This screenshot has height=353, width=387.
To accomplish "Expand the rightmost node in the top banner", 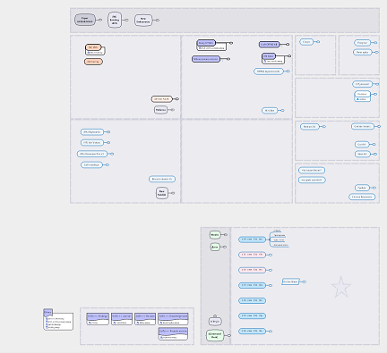I will [x=158, y=21].
